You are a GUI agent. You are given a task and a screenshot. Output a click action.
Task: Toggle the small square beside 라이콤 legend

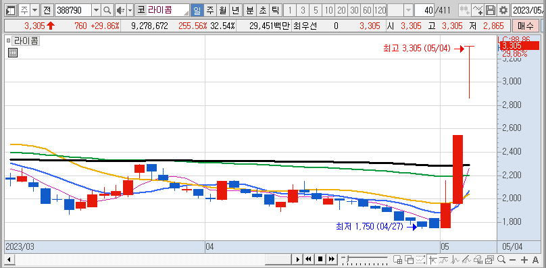[x=9, y=41]
